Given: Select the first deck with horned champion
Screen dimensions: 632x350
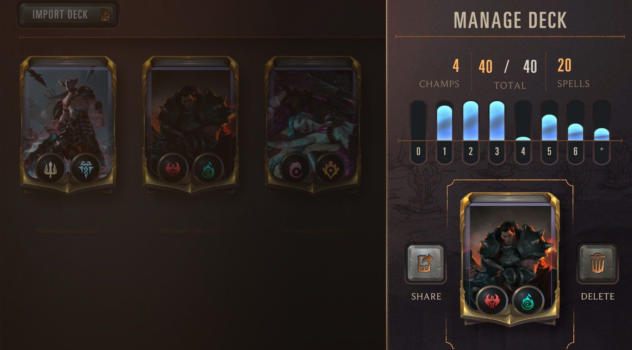Looking at the screenshot, I should coord(68,124).
